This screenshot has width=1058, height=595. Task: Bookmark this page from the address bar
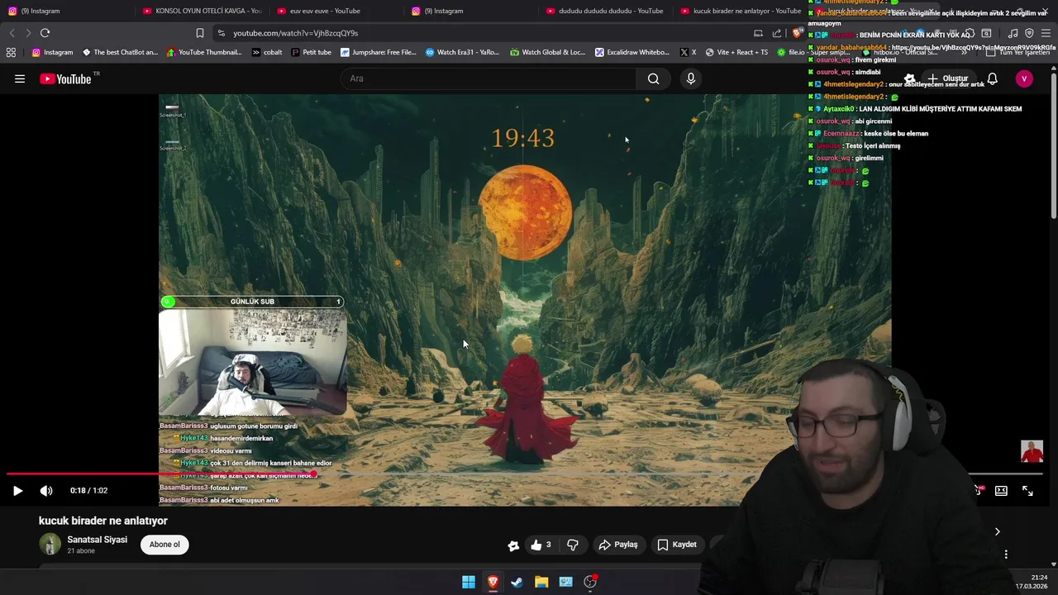199,33
